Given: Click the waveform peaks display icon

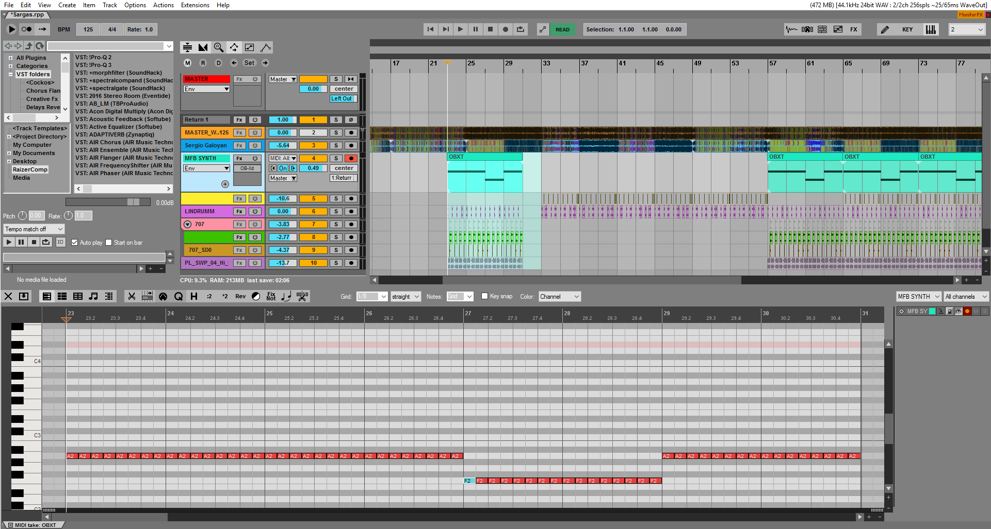Looking at the screenshot, I should tap(791, 29).
